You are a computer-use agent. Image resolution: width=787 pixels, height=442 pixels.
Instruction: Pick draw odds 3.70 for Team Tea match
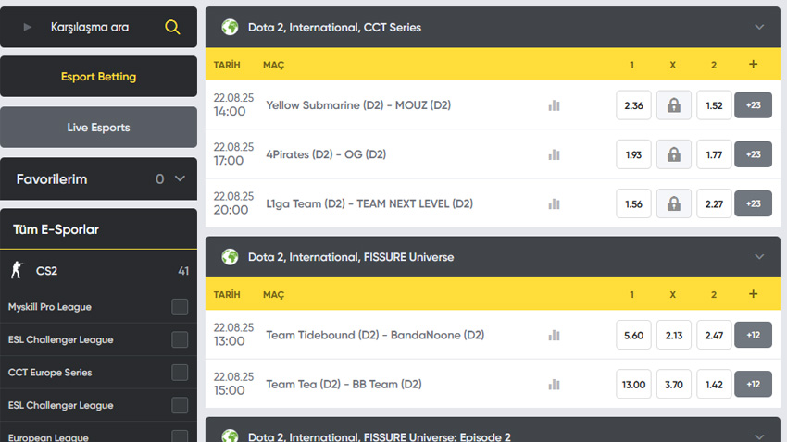point(673,384)
